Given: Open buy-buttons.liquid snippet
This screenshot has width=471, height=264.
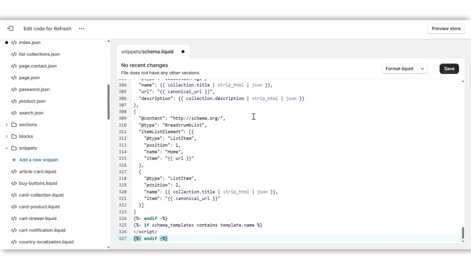Looking at the screenshot, I should point(38,183).
